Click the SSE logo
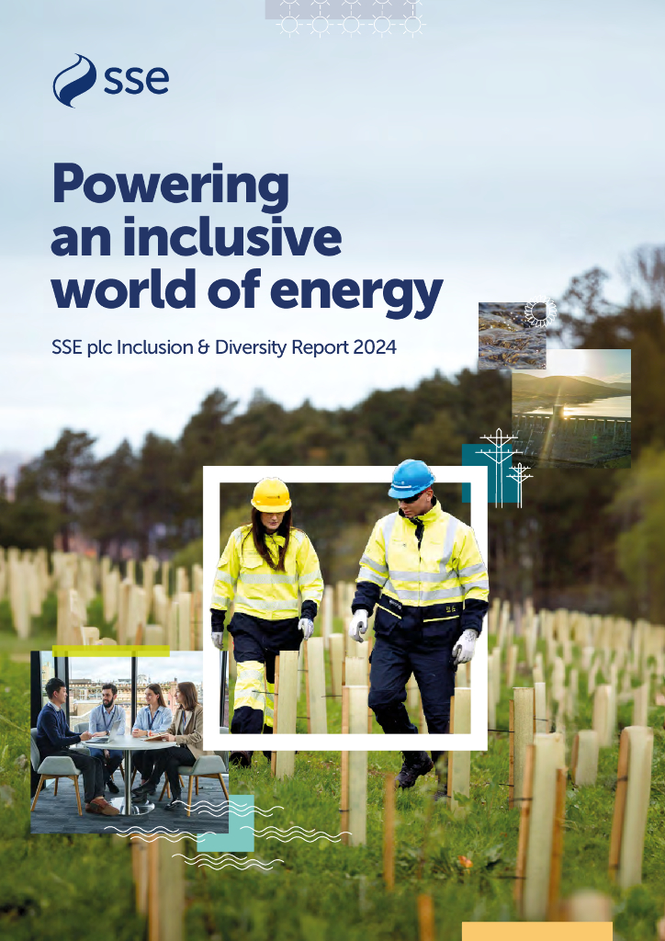This screenshot has height=941, width=665. click(111, 81)
